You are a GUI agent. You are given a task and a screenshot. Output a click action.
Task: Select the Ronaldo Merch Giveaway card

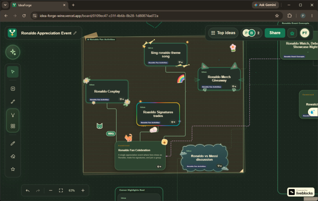(x=219, y=79)
